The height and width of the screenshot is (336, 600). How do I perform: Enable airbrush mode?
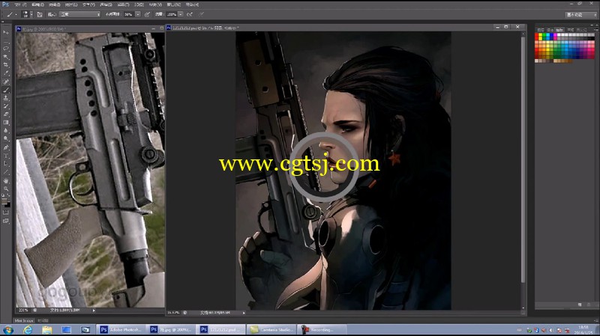point(190,14)
